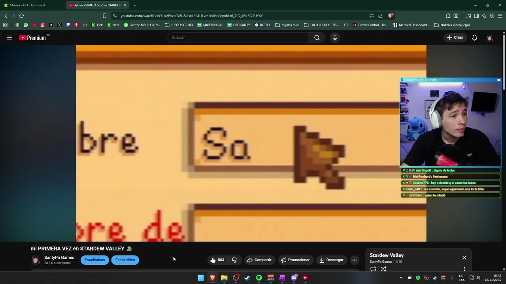Reload the current page
The image size is (506, 284).
click(x=21, y=16)
